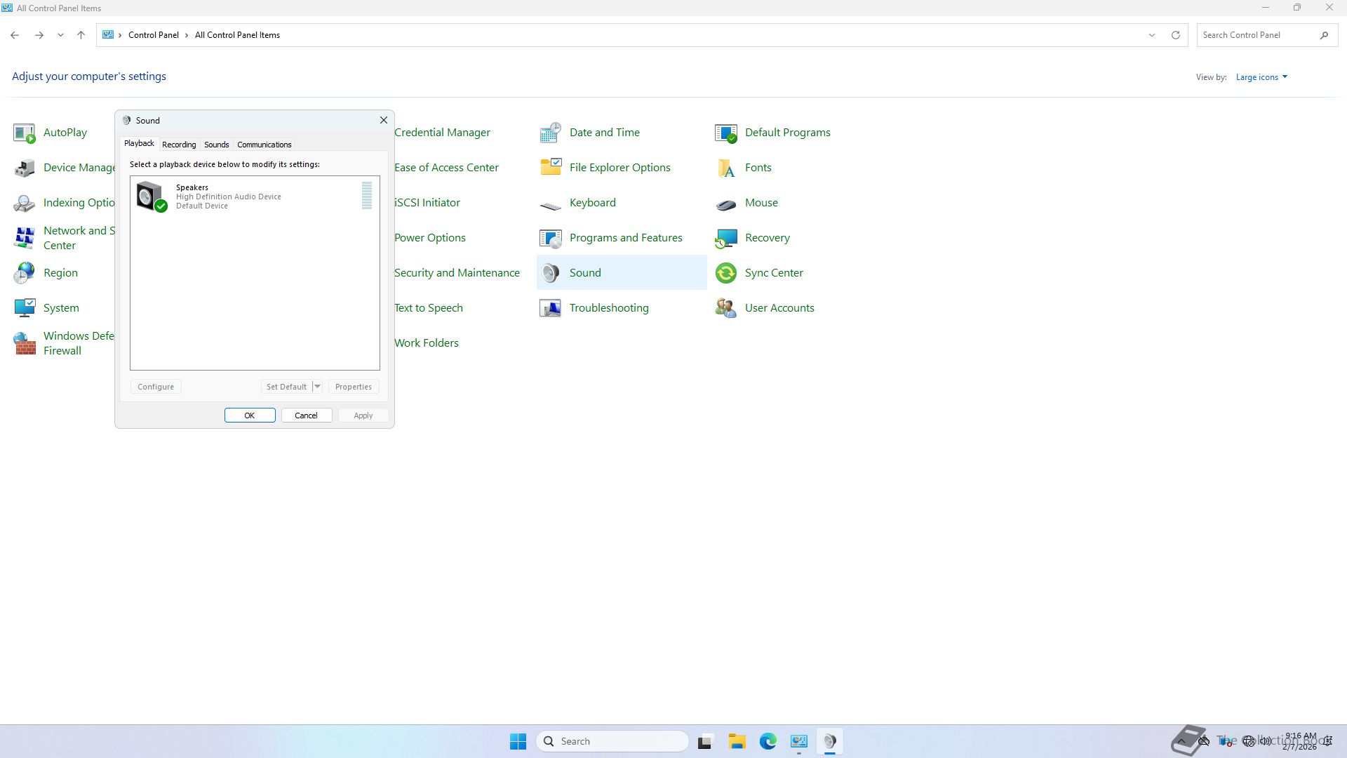Screen dimensions: 1347x758
Task: Expand the address bar history dropdown
Action: point(1151,35)
